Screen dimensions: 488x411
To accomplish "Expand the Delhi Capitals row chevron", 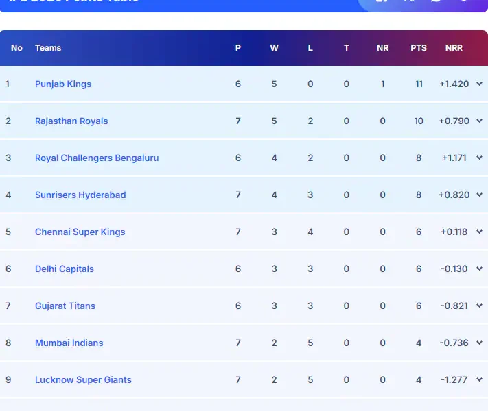I will tap(479, 269).
